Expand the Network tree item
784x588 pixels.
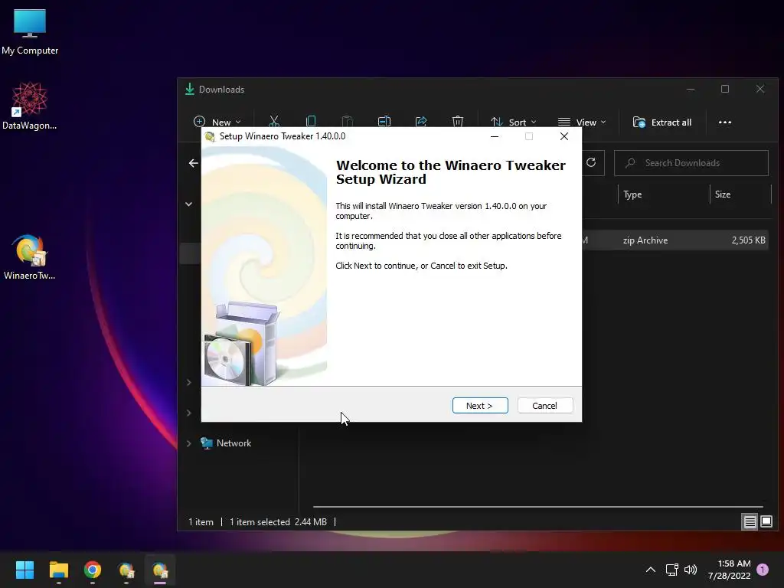point(189,443)
